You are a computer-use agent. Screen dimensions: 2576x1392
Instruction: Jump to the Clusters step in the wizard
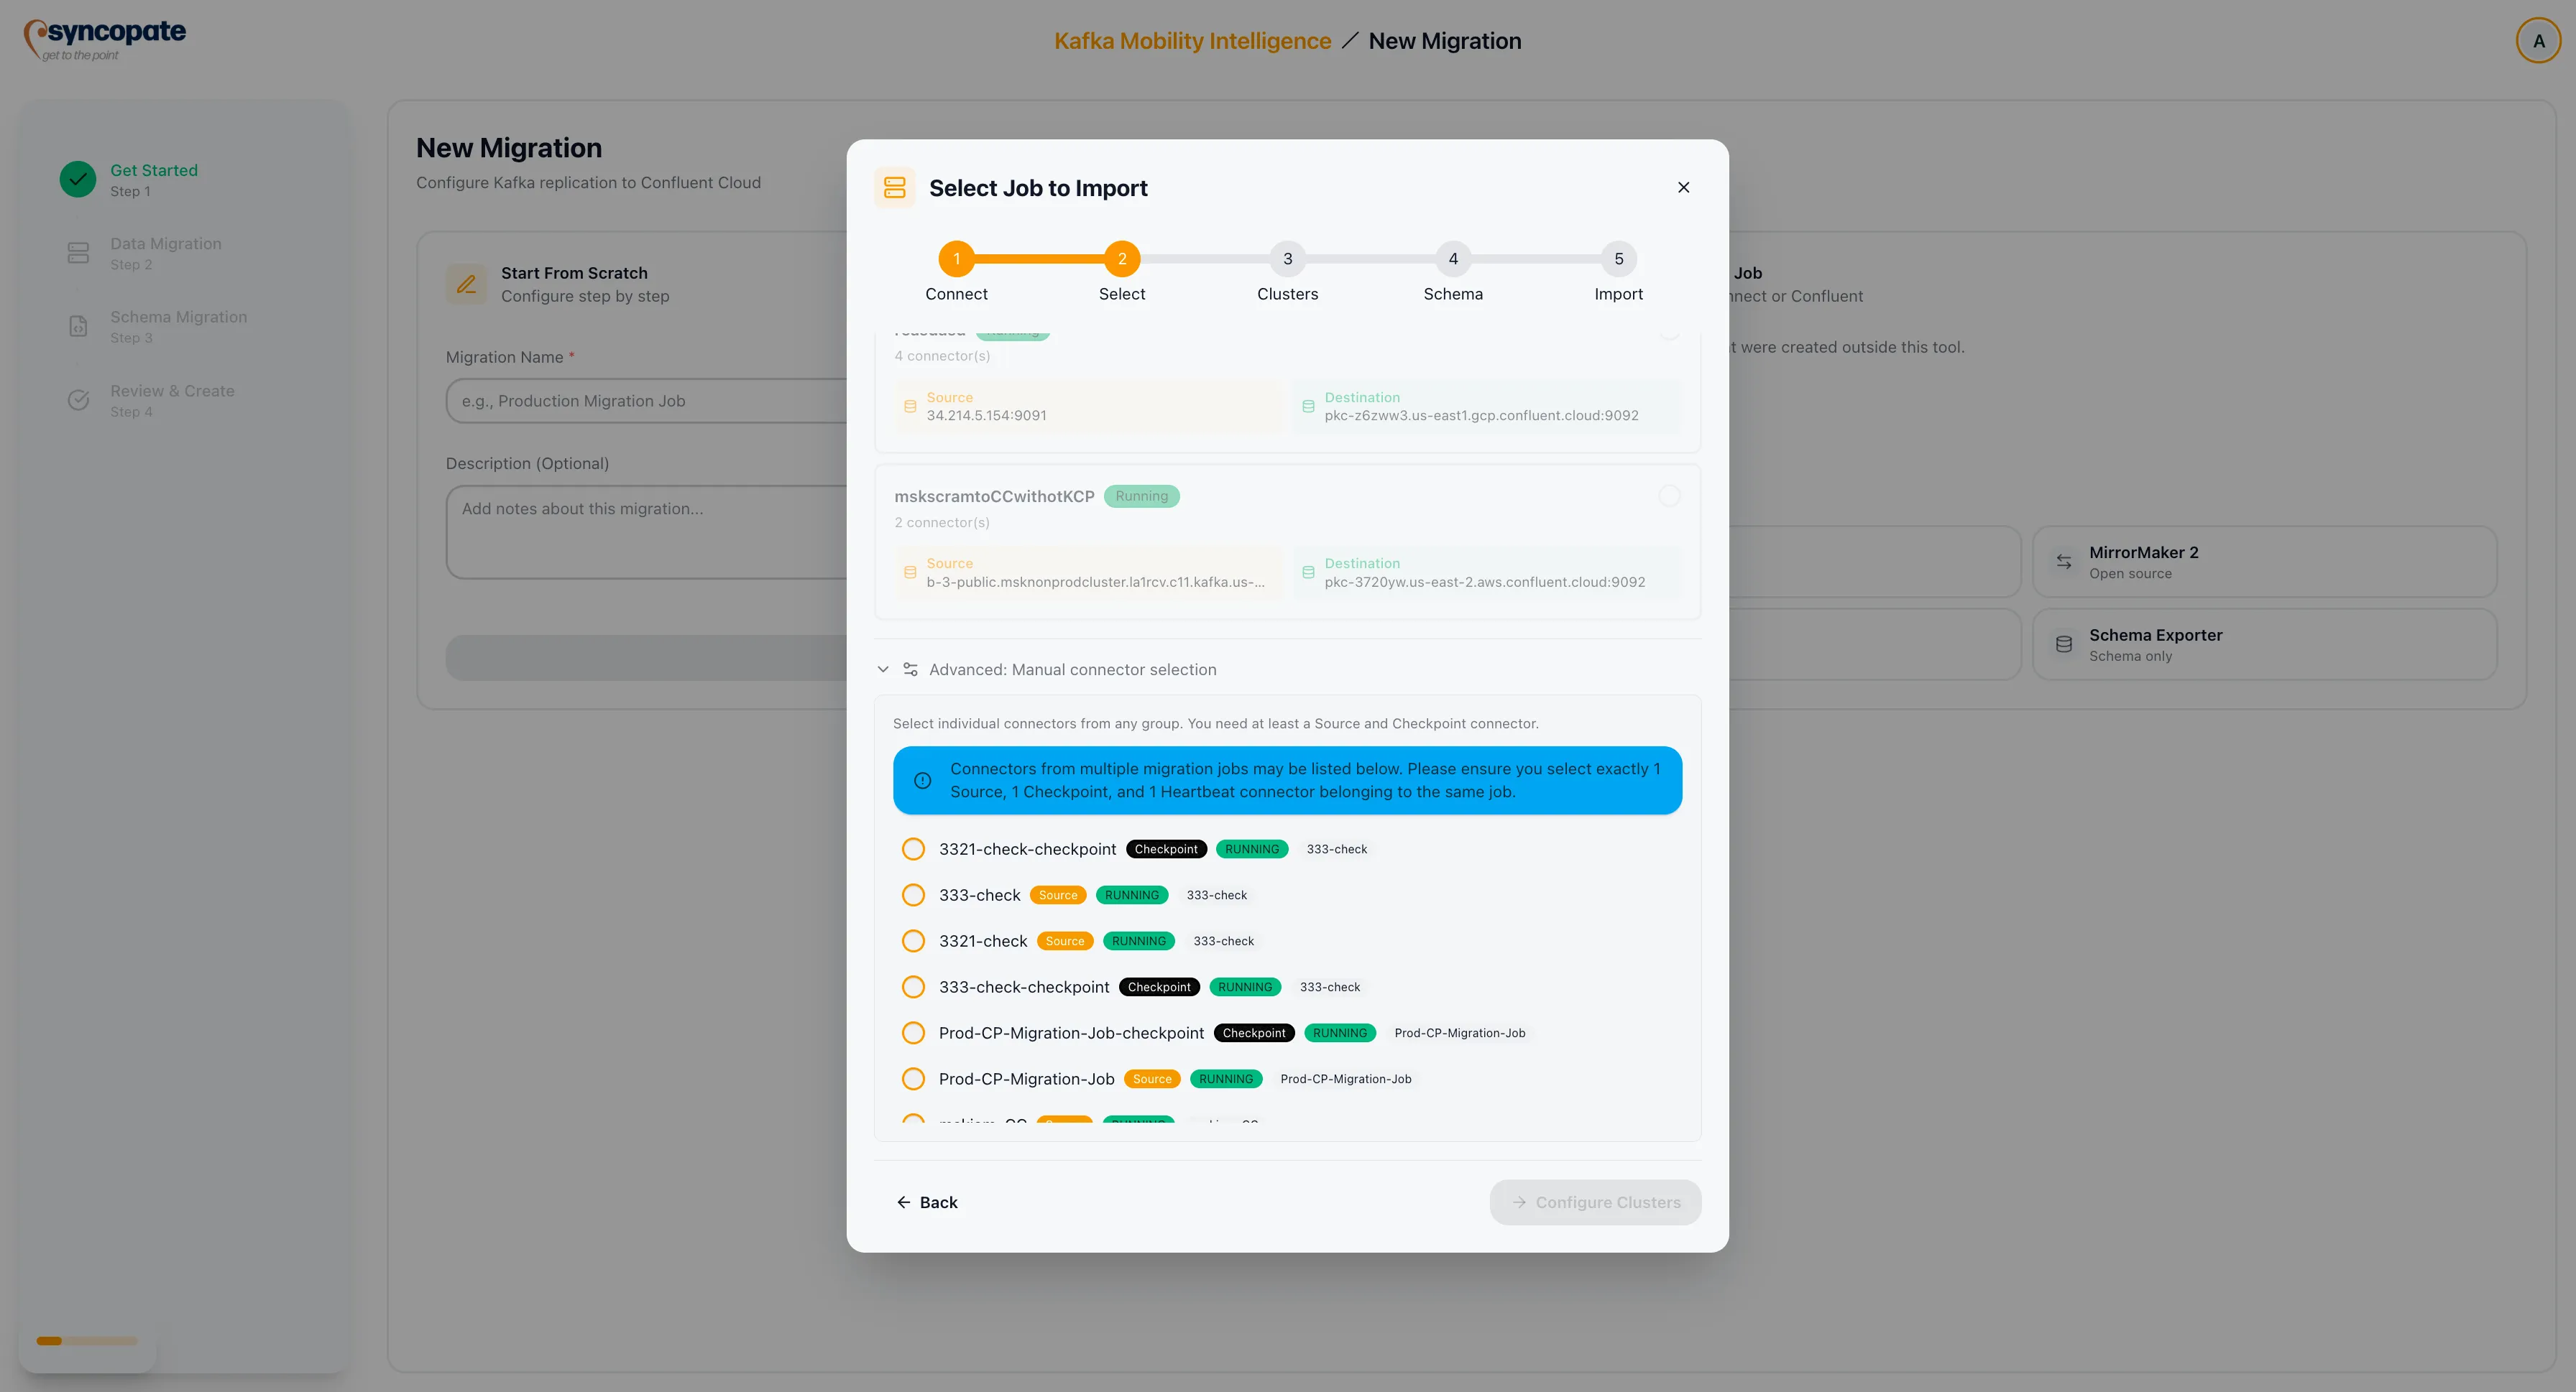click(1287, 258)
